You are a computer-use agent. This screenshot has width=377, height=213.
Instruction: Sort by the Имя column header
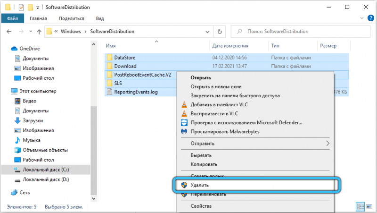111,45
